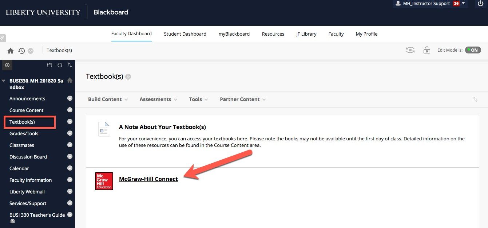Screen dimensions: 488x228
Task: Expand the Assessments menu
Action: tap(158, 99)
